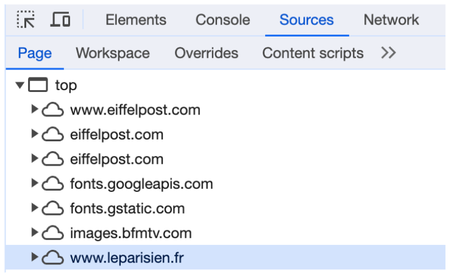
Task: Show more Sources panes with the chevron
Action: point(388,53)
